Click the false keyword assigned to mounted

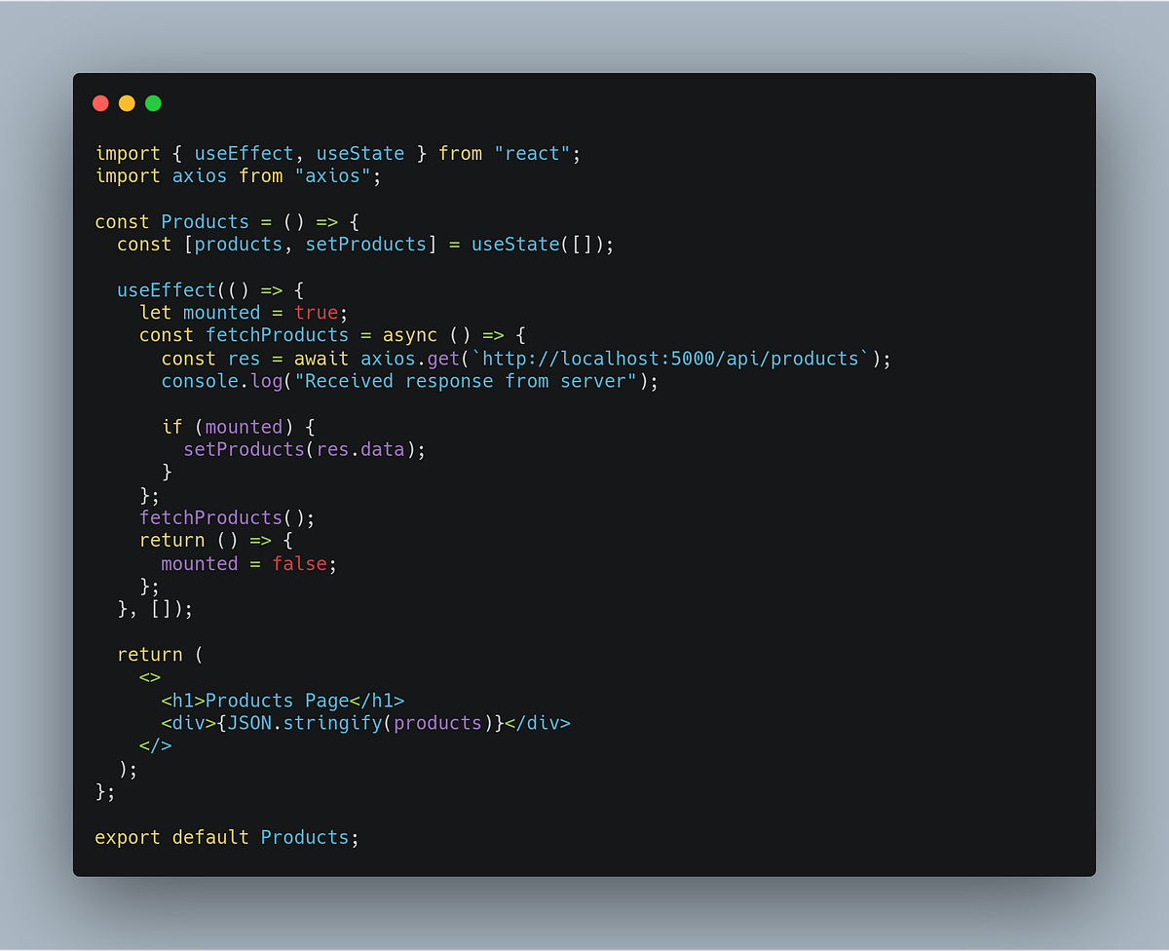(300, 563)
